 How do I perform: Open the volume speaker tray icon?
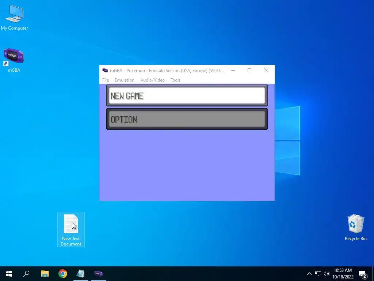(326, 274)
